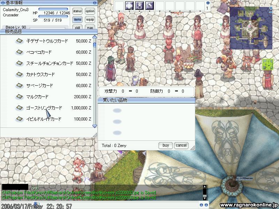Image resolution: width=279 pixels, height=209 pixels.
Task: Click the ペコペコカード item name
Action: tap(39, 52)
